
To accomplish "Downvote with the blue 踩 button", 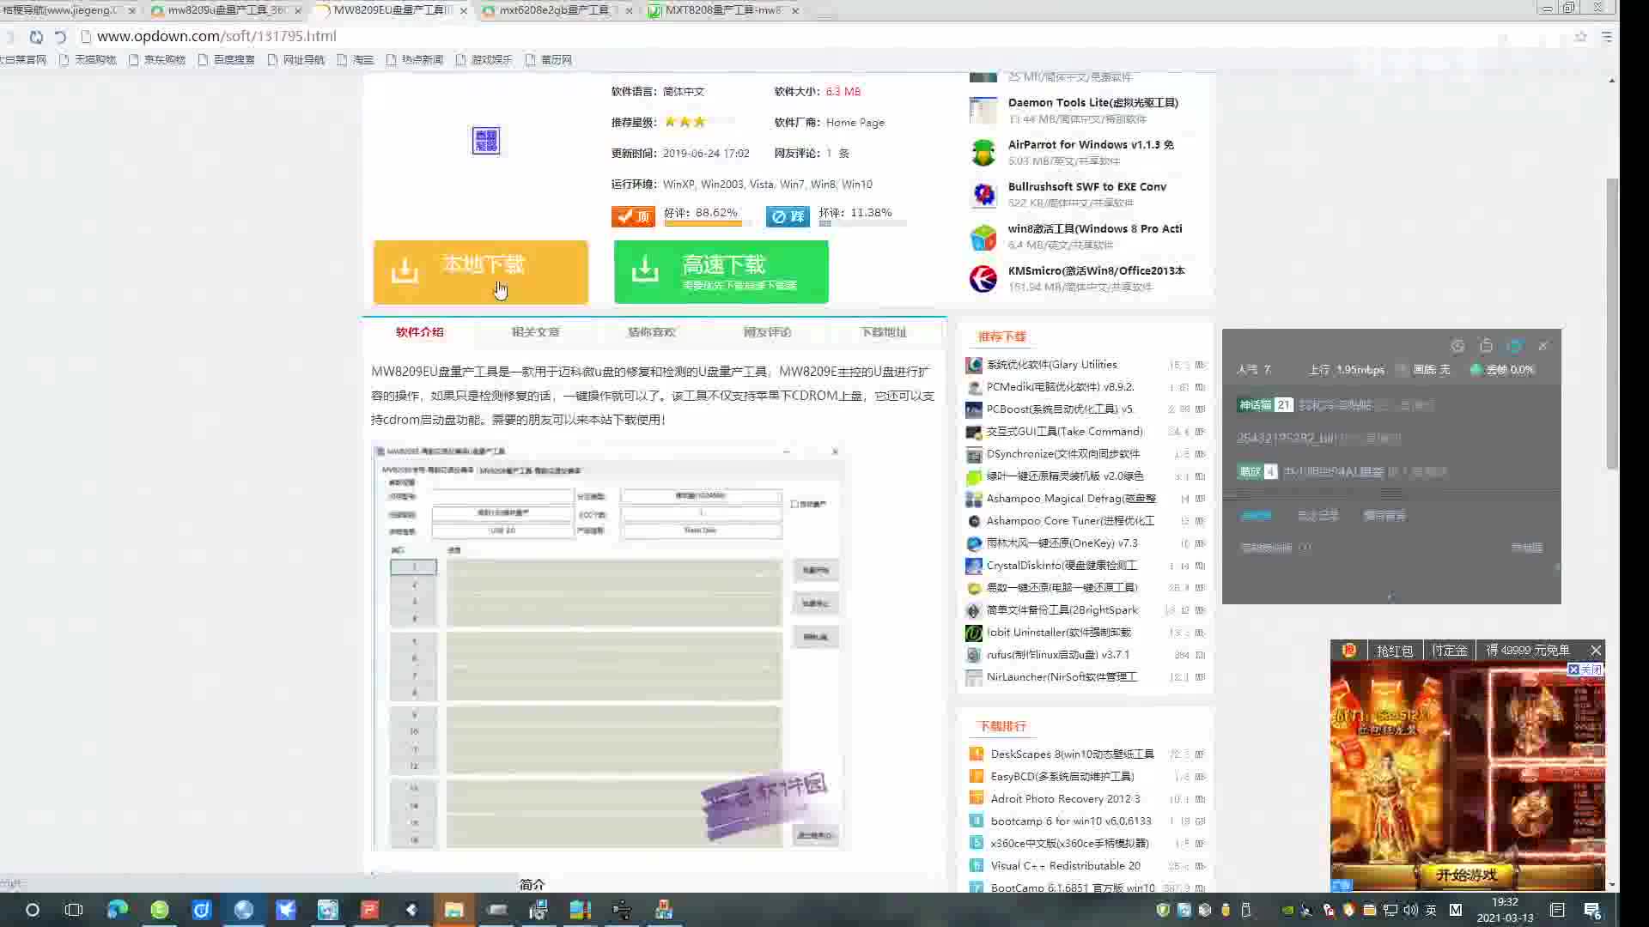I will pyautogui.click(x=788, y=217).
